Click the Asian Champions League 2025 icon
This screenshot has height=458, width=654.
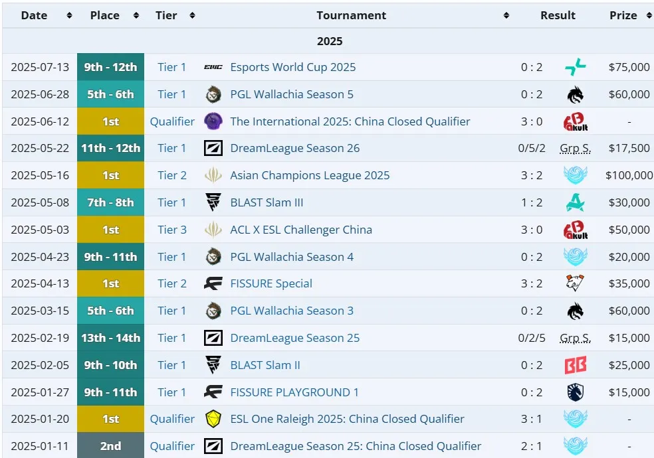pyautogui.click(x=213, y=175)
